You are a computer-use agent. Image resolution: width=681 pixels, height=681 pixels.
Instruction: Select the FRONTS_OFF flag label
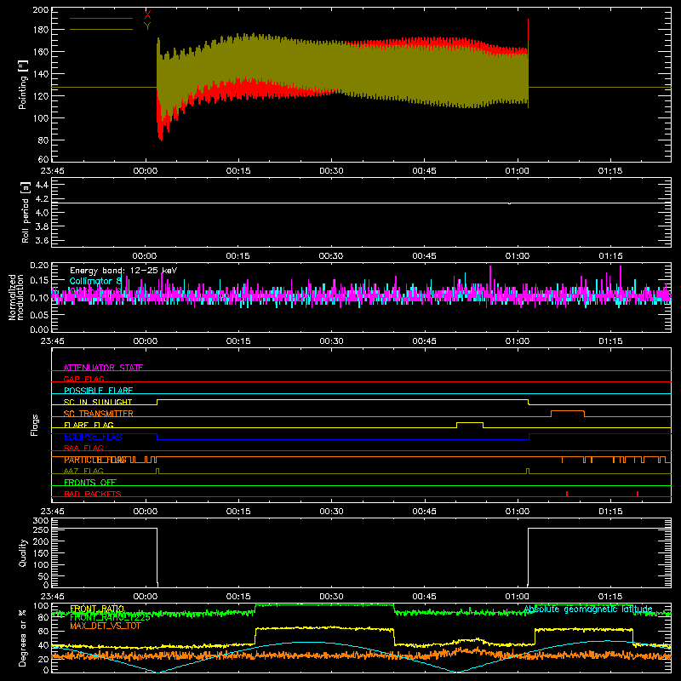coord(90,483)
